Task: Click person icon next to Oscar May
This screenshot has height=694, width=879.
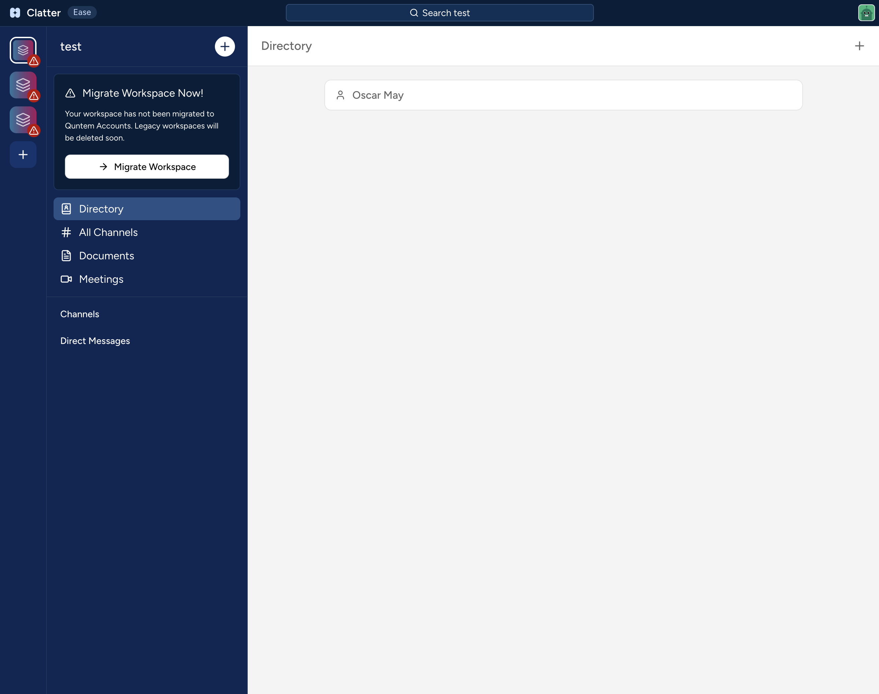Action: pyautogui.click(x=340, y=95)
